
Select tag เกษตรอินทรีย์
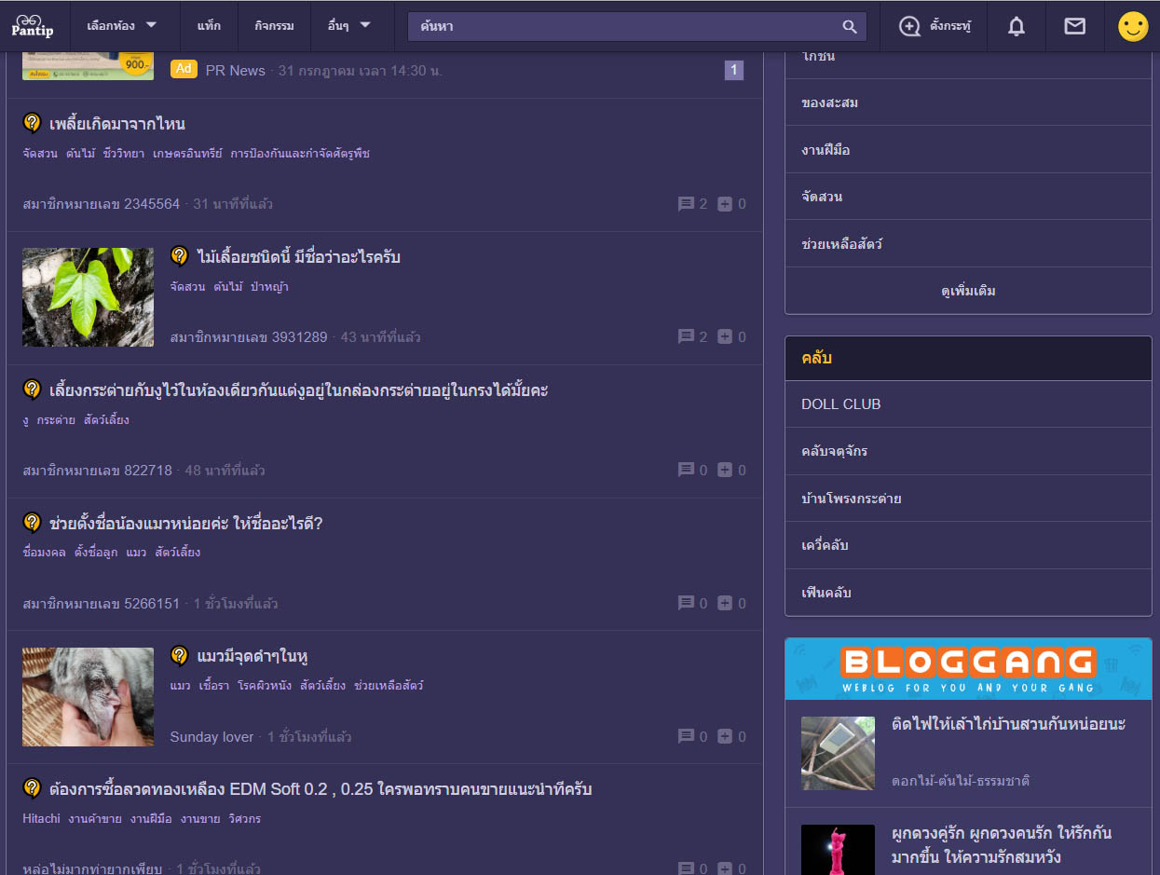tap(187, 154)
